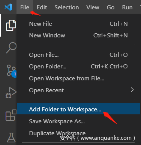The height and width of the screenshot is (145, 141).
Task: Click the VS Code logo icon
Action: click(8, 7)
